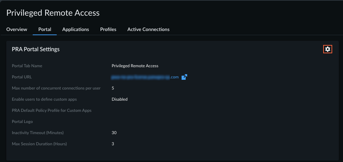343x162 pixels.
Task: Select the Portal tab
Action: [x=45, y=29]
